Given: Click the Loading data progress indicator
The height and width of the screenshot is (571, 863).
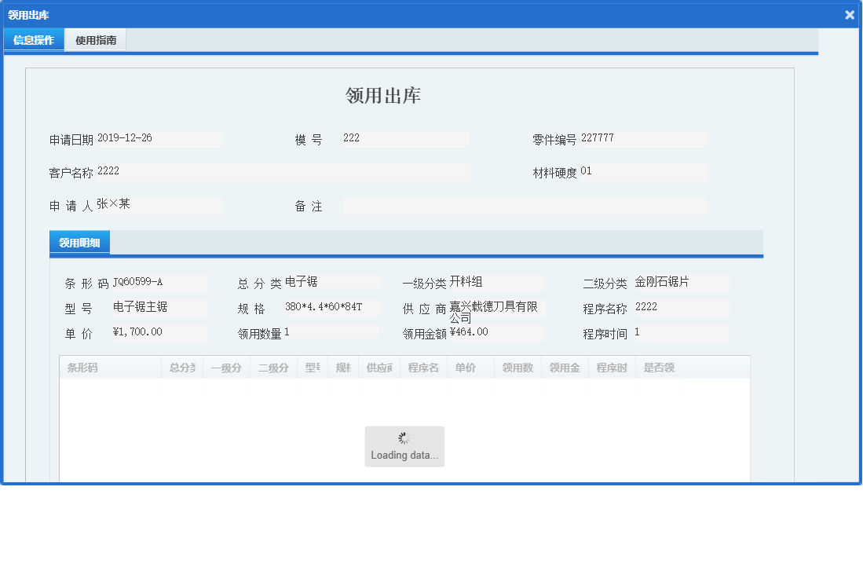Looking at the screenshot, I should click(x=404, y=445).
